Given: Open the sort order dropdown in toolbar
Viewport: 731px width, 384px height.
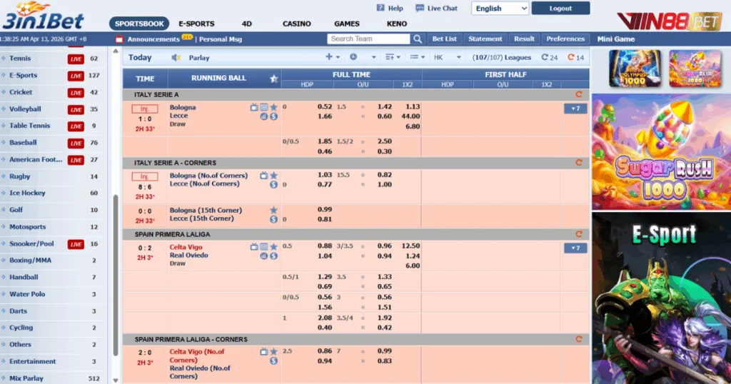Looking at the screenshot, I should click(x=393, y=57).
